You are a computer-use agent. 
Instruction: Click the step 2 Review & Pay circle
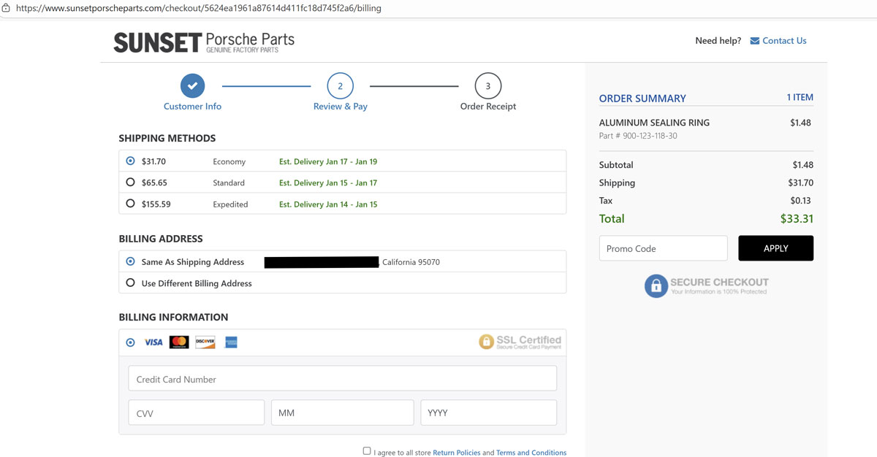pos(340,86)
